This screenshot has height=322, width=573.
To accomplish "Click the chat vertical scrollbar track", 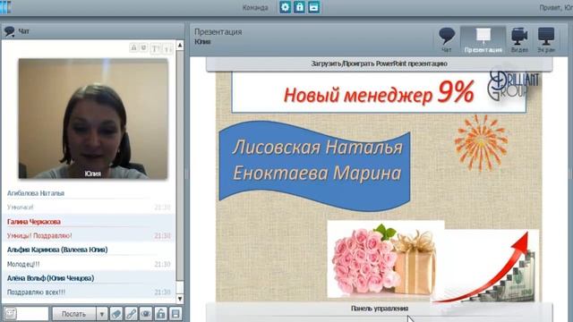I will click(180, 165).
